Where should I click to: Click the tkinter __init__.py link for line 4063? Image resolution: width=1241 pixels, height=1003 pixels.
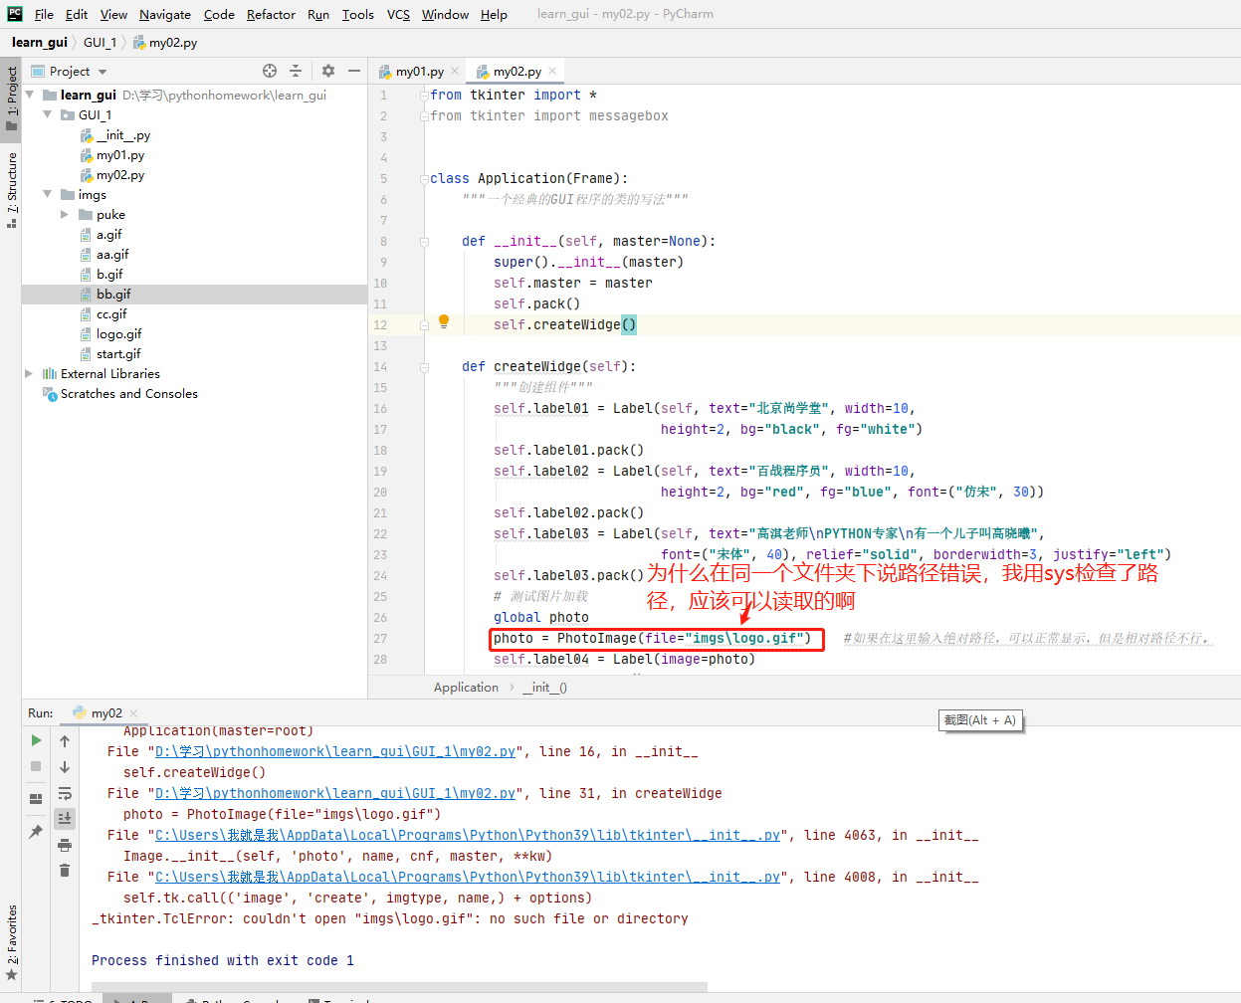468,835
